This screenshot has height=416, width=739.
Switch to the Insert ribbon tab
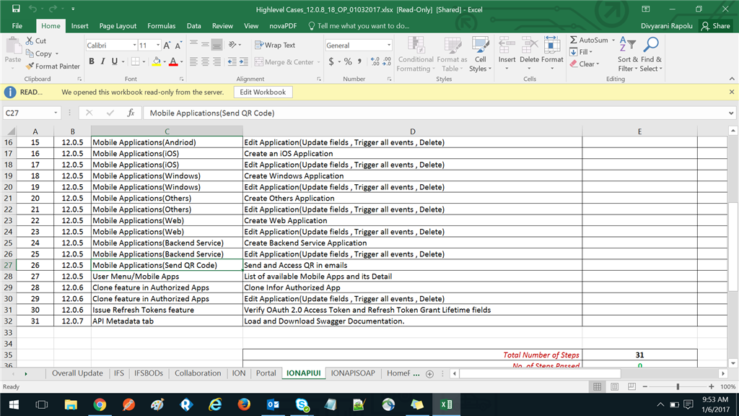coord(79,26)
